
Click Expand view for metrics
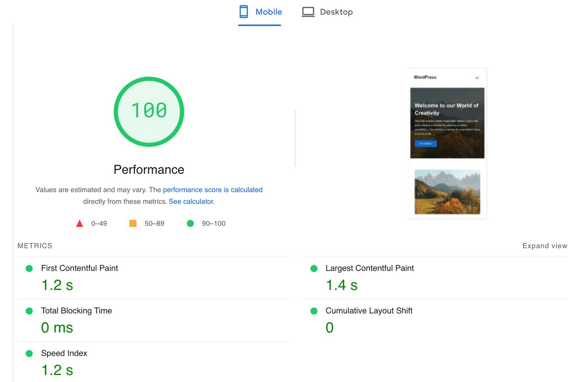click(x=545, y=246)
